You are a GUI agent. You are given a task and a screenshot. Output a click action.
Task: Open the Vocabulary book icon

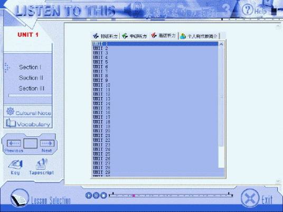pos(11,123)
